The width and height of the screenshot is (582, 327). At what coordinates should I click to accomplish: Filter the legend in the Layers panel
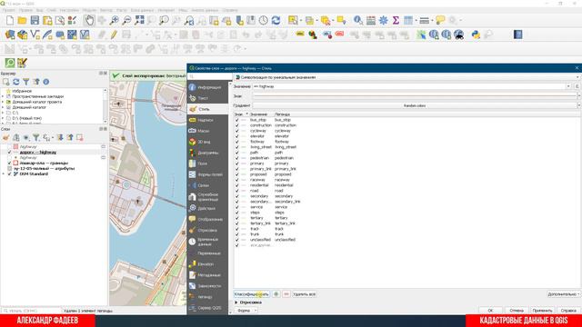pos(36,137)
